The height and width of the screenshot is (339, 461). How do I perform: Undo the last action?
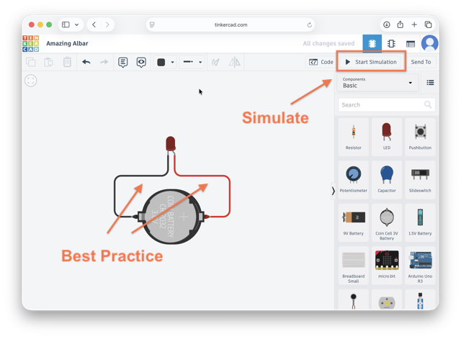(86, 62)
